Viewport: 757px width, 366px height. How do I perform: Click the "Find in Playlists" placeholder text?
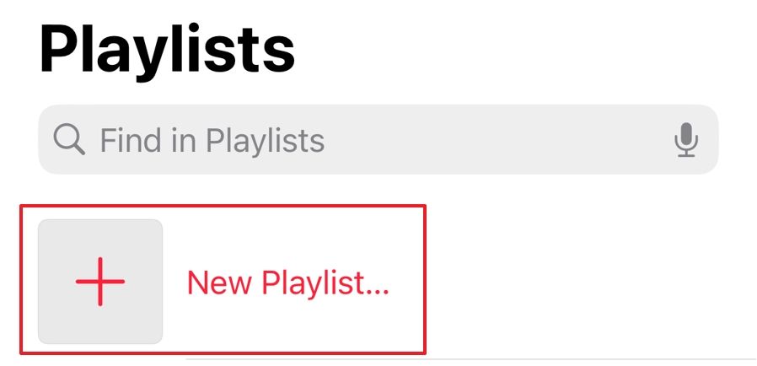click(x=212, y=140)
